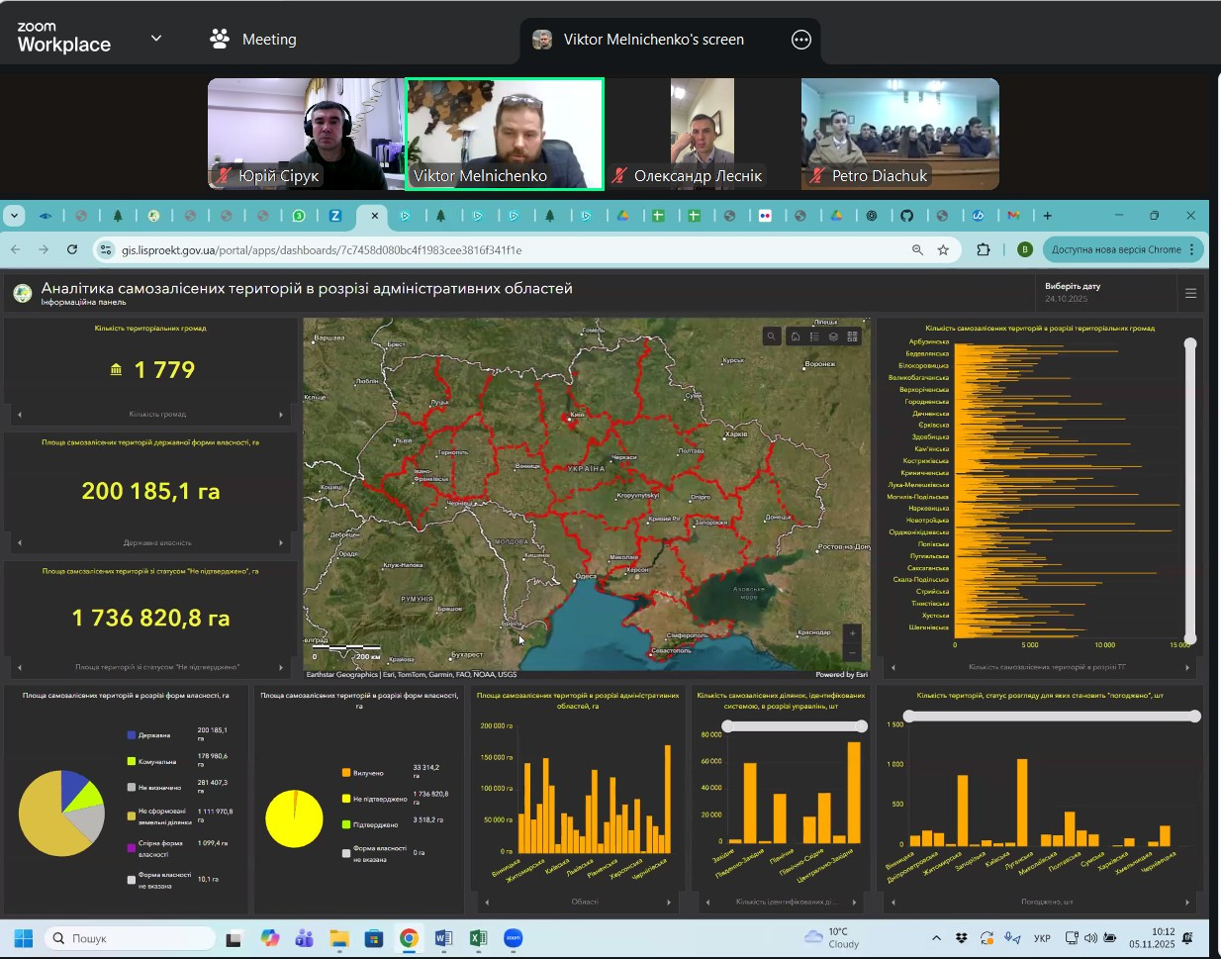Open the map search tool

[x=772, y=336]
